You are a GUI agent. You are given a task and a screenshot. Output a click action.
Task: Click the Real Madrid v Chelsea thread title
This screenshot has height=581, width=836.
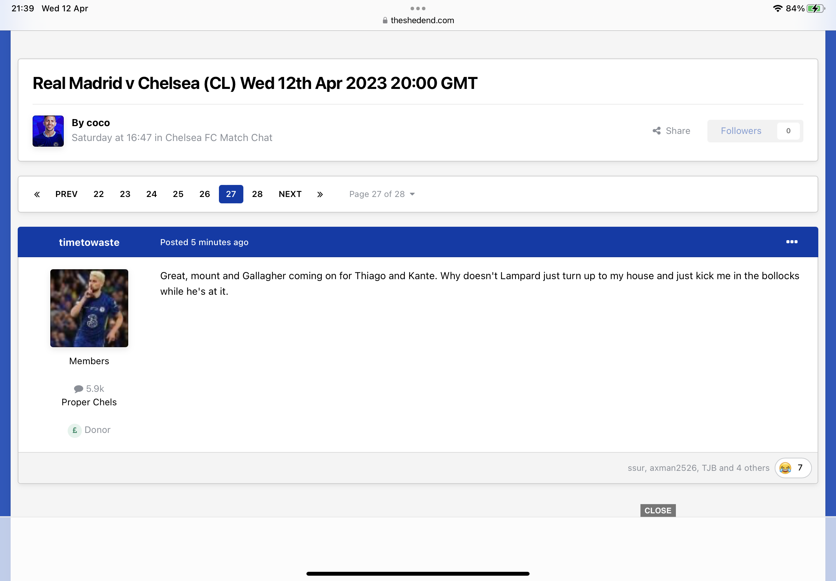click(x=255, y=83)
